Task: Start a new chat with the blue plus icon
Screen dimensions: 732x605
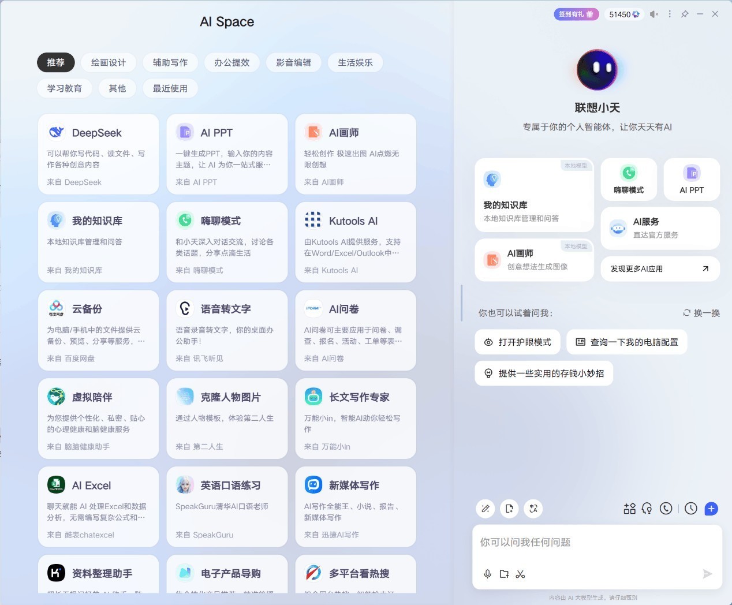Action: [711, 509]
